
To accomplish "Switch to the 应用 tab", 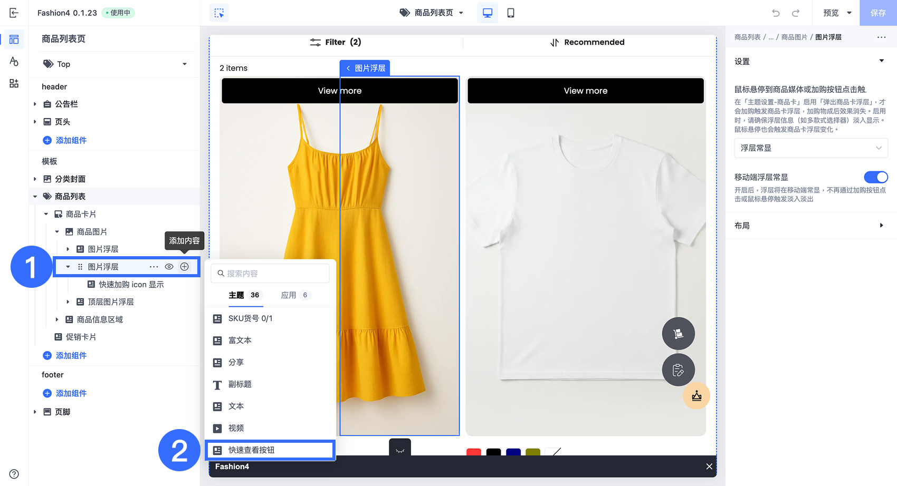I will point(289,295).
